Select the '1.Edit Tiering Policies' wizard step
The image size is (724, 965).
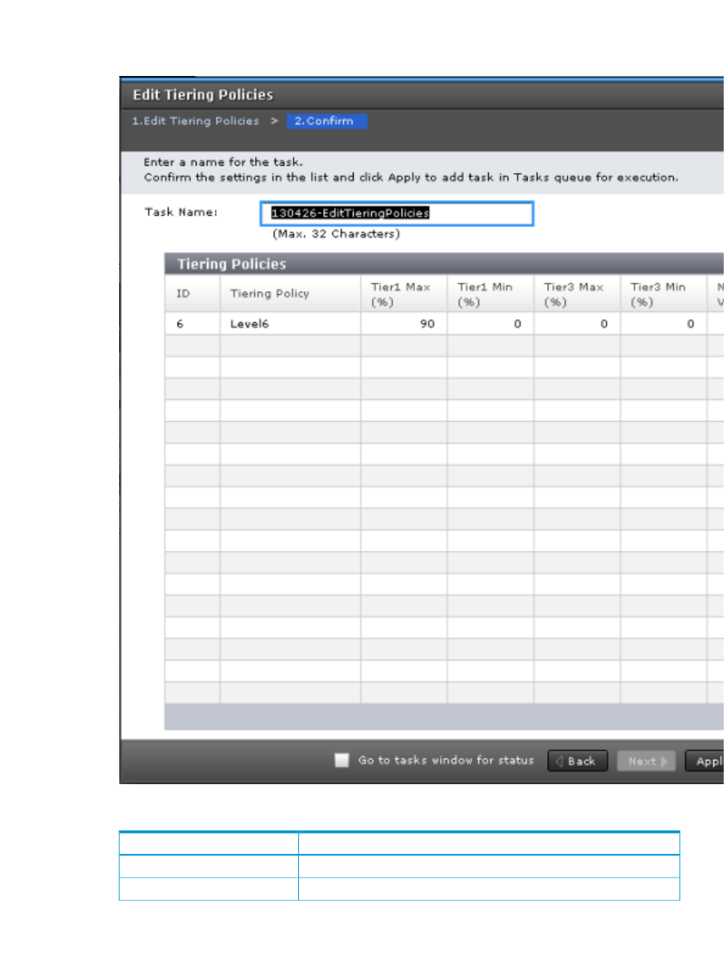point(196,121)
